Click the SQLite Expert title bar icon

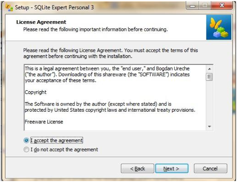[9, 7]
